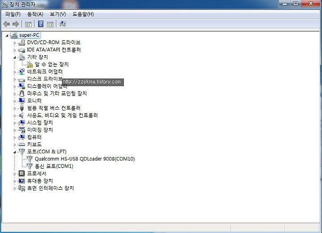The image size is (322, 233).
Task: Close the 장치 관리자 window
Action: (x=311, y=4)
